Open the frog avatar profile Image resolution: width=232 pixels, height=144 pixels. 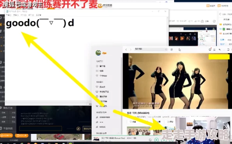coord(98,53)
